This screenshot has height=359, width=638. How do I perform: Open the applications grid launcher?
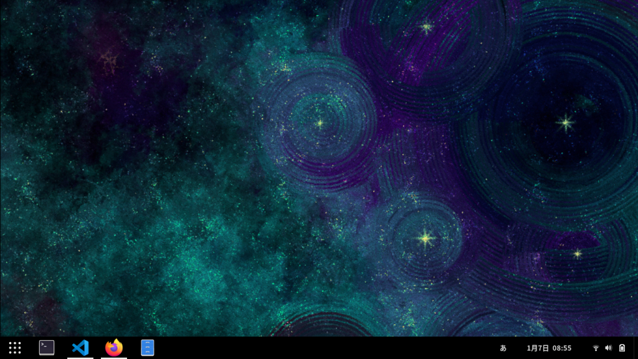pyautogui.click(x=15, y=348)
